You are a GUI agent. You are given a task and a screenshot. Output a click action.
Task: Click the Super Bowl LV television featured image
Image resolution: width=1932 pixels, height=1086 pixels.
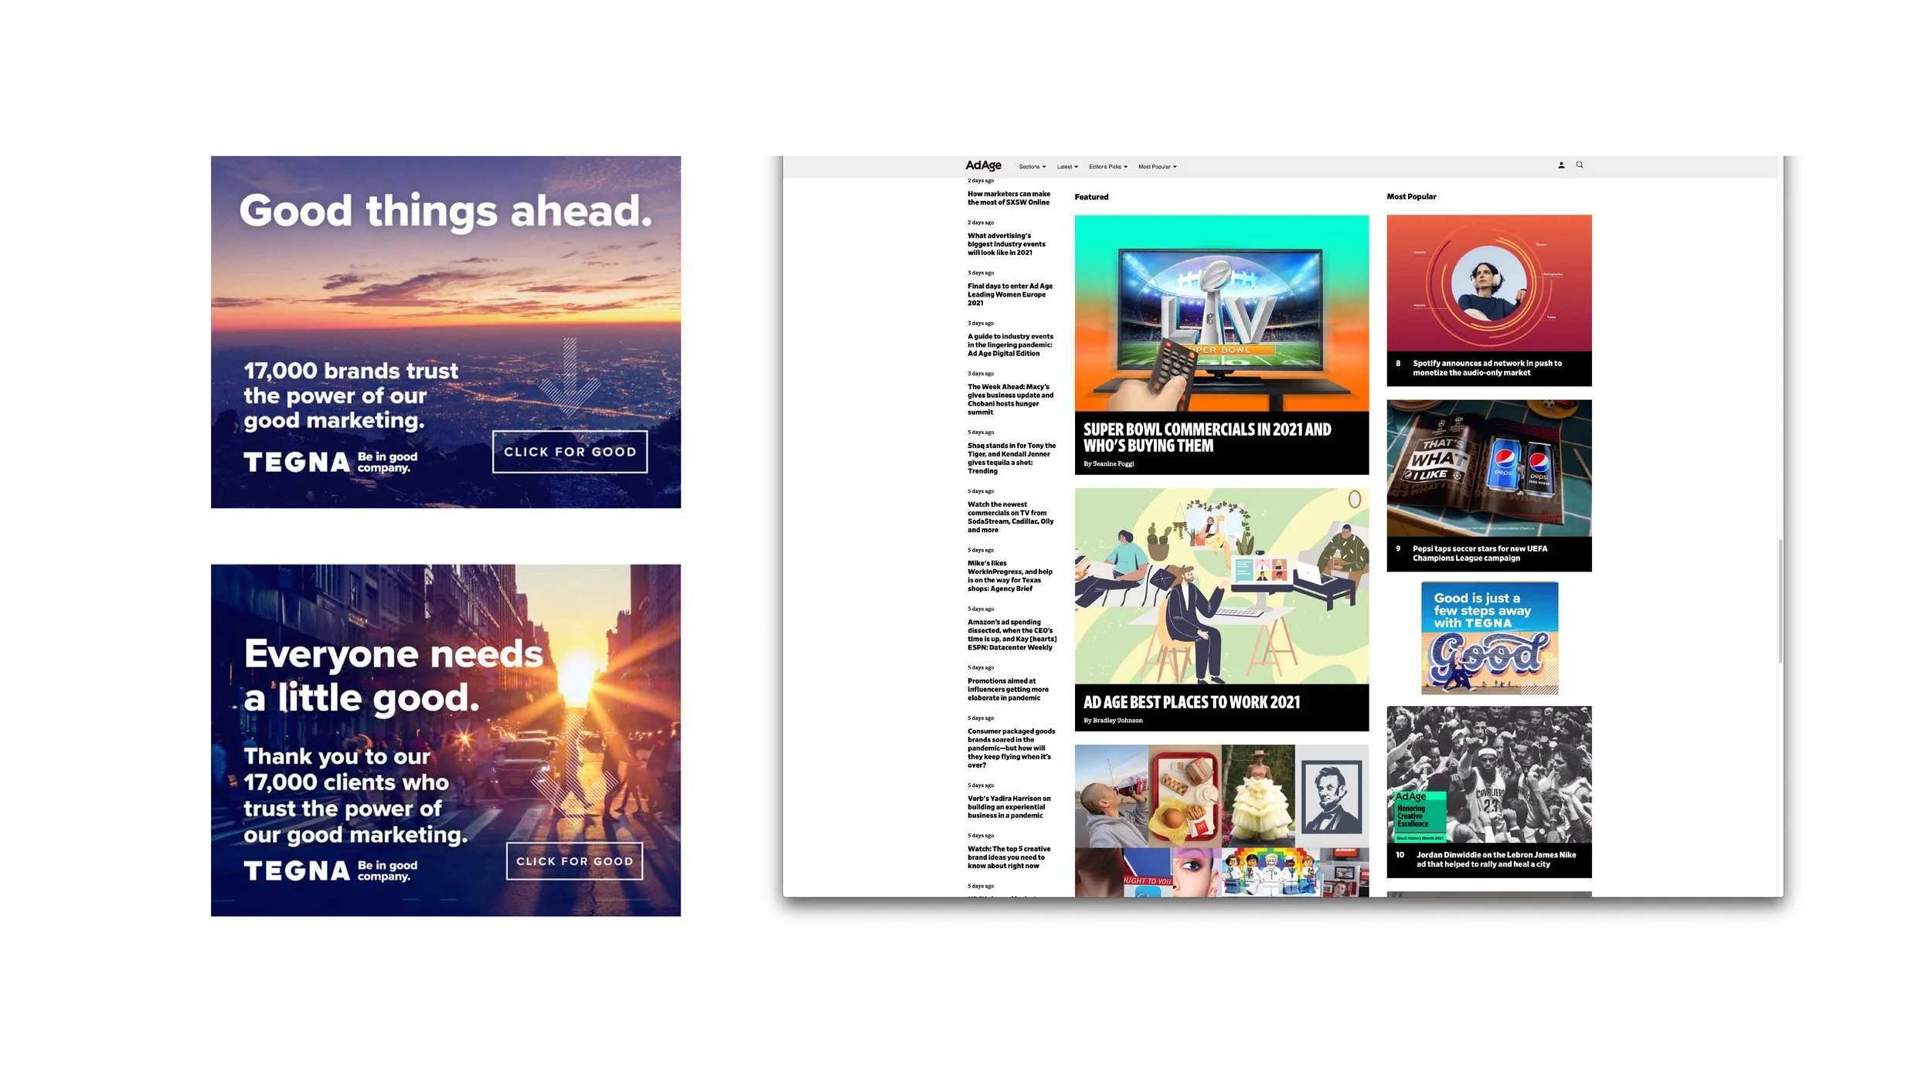coord(1222,313)
